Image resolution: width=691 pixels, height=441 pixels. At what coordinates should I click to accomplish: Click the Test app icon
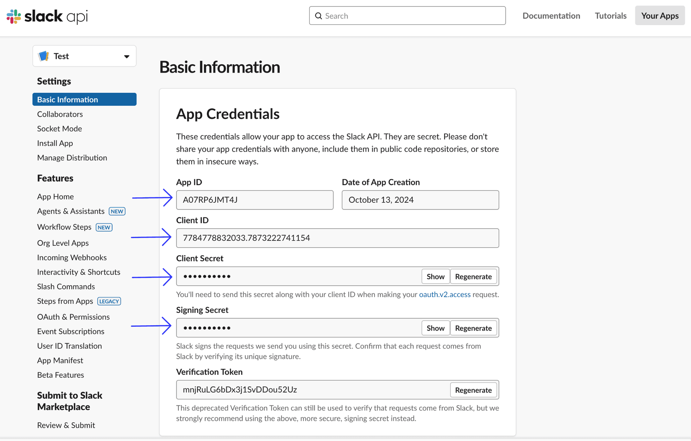tap(44, 56)
